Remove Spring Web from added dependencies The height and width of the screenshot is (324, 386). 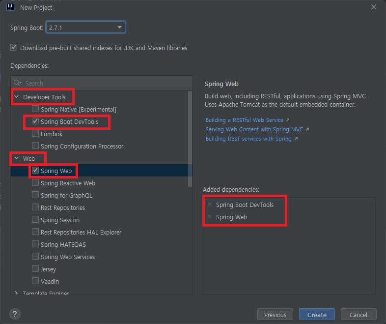click(210, 217)
